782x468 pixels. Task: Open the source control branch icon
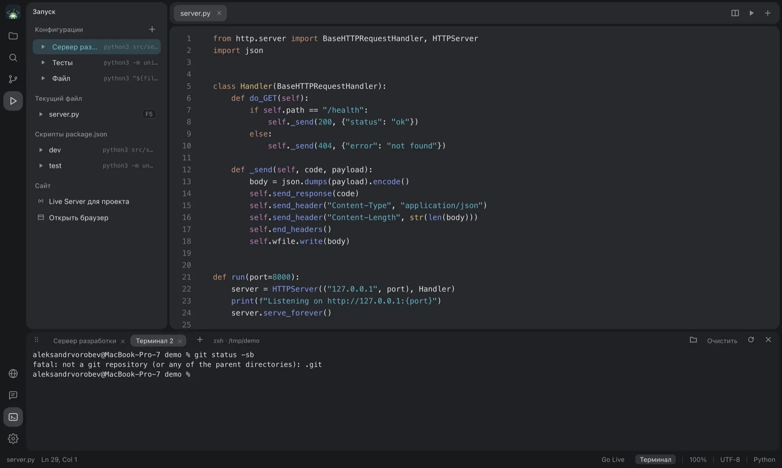pos(13,79)
